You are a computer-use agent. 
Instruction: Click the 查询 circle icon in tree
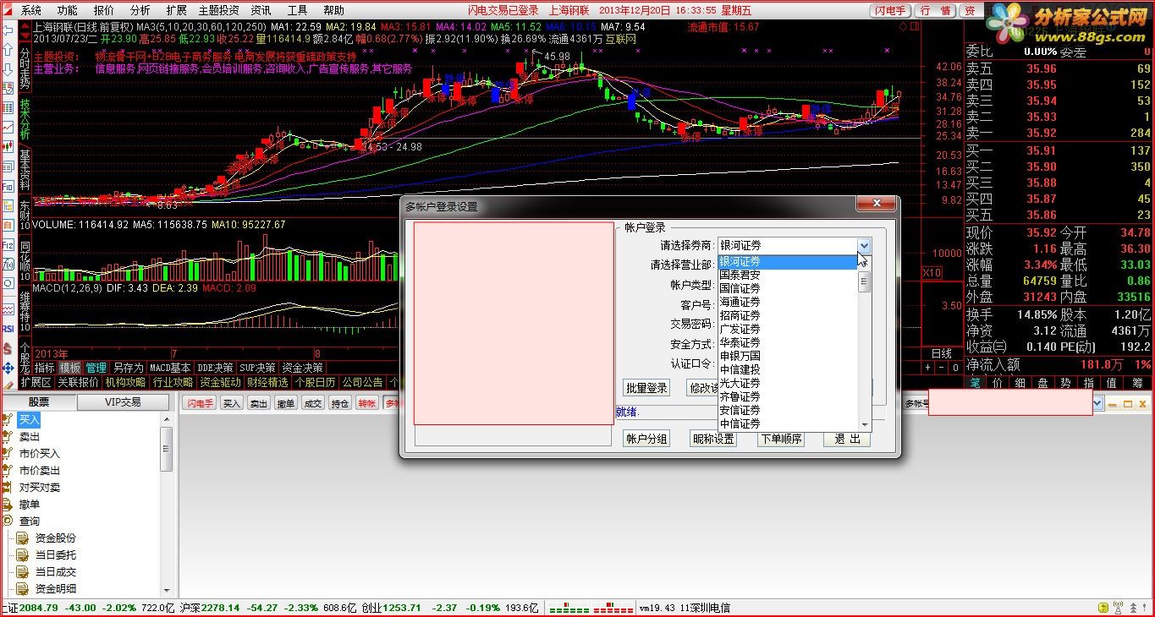8,521
